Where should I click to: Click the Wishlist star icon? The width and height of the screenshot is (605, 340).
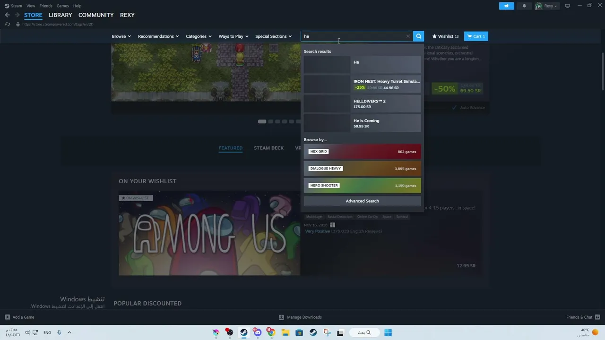[x=434, y=36]
